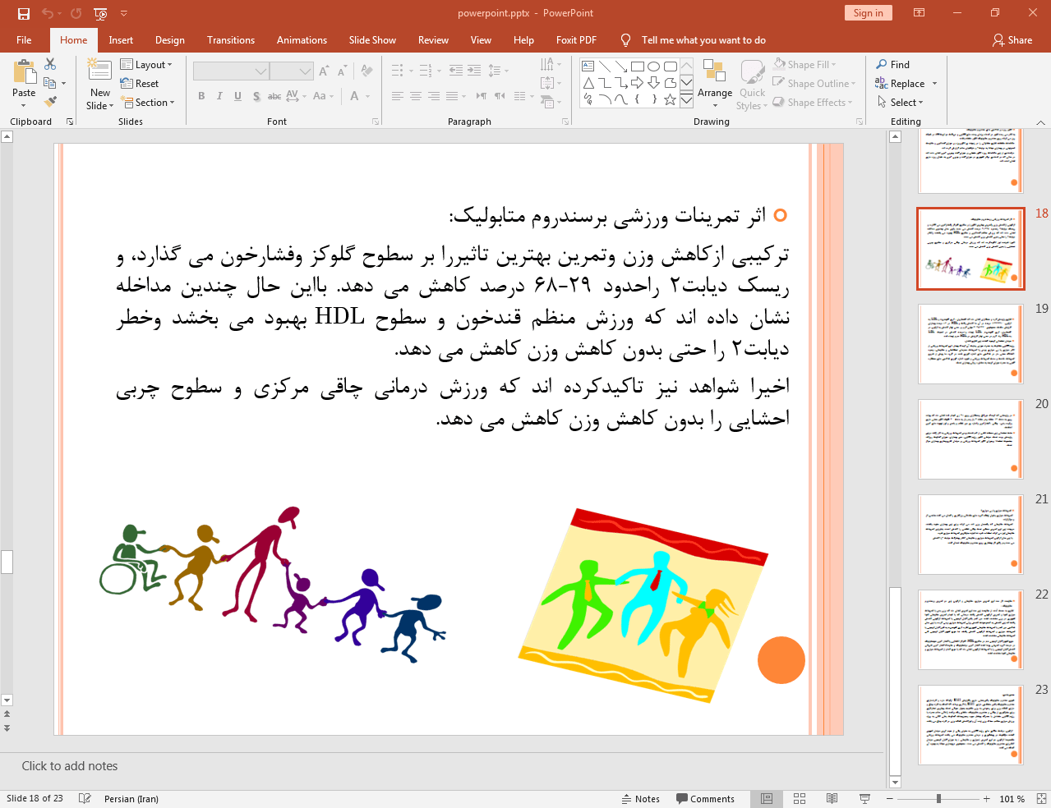Click the zoom in plus button
Viewport: 1051px width, 808px height.
point(986,798)
